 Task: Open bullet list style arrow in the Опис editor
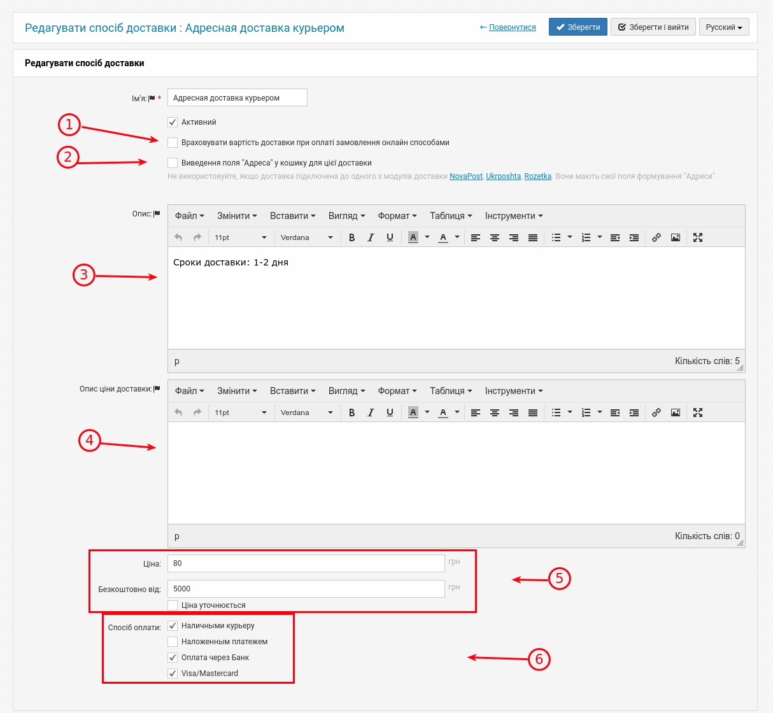click(x=570, y=237)
